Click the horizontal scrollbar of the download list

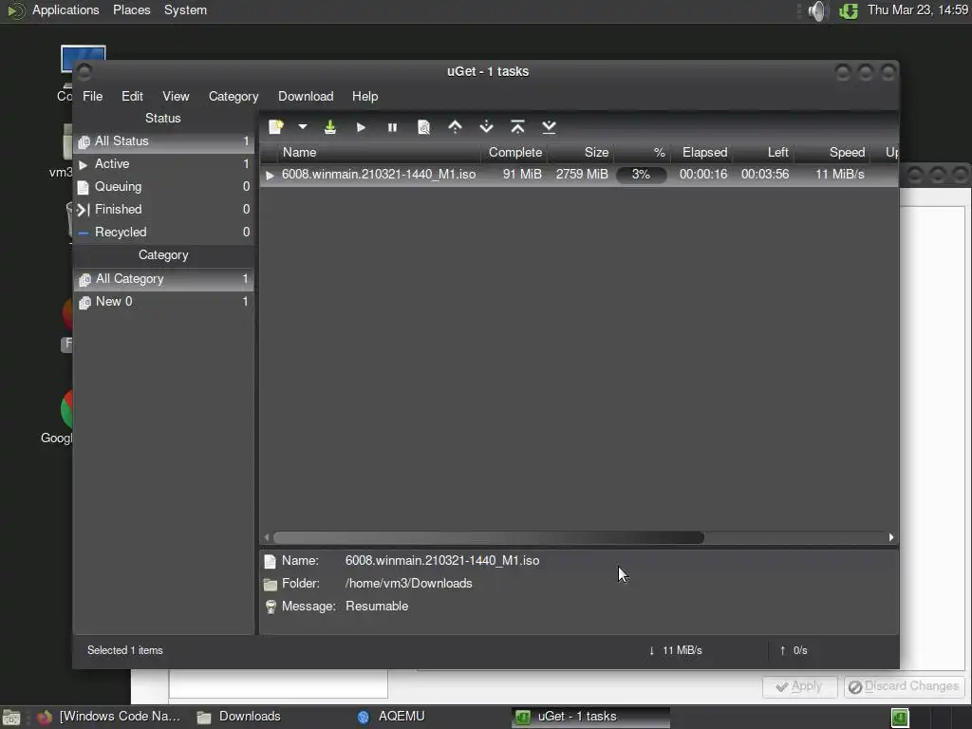tap(489, 537)
